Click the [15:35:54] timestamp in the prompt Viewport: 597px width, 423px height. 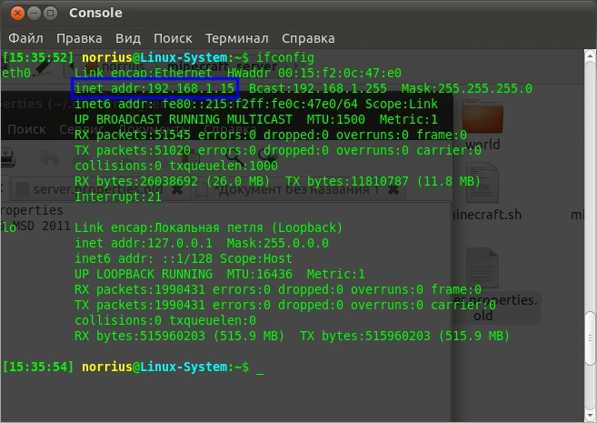click(38, 367)
